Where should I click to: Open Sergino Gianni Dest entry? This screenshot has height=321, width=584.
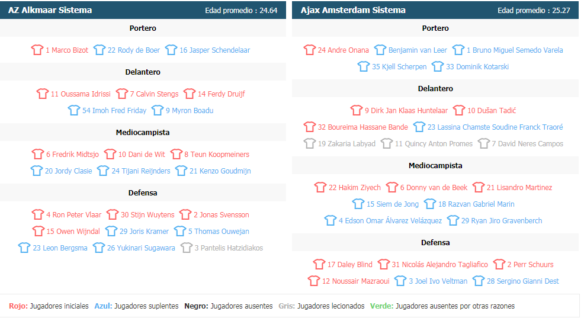(x=523, y=281)
